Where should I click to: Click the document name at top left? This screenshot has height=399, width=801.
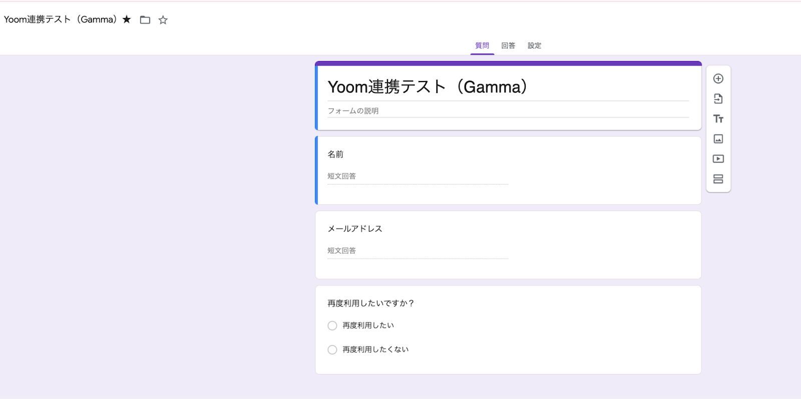60,19
